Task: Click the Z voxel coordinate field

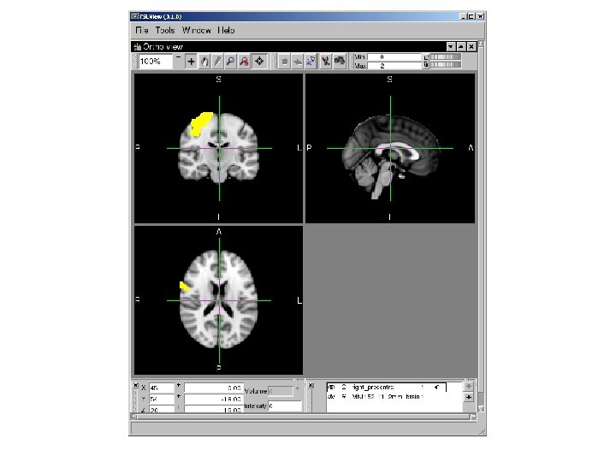Action: coord(162,409)
